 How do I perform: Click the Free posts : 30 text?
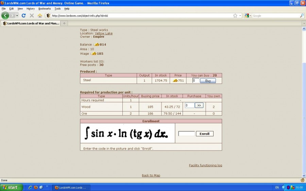(92, 65)
